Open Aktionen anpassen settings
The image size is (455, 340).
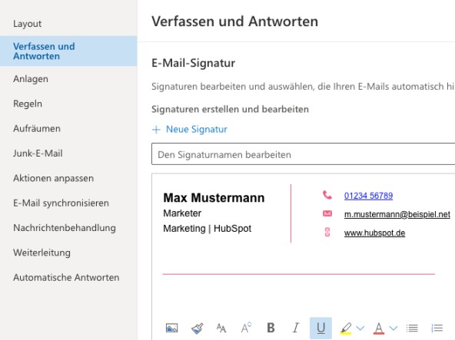coord(53,178)
